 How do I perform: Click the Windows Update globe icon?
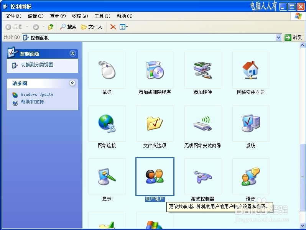15,95
